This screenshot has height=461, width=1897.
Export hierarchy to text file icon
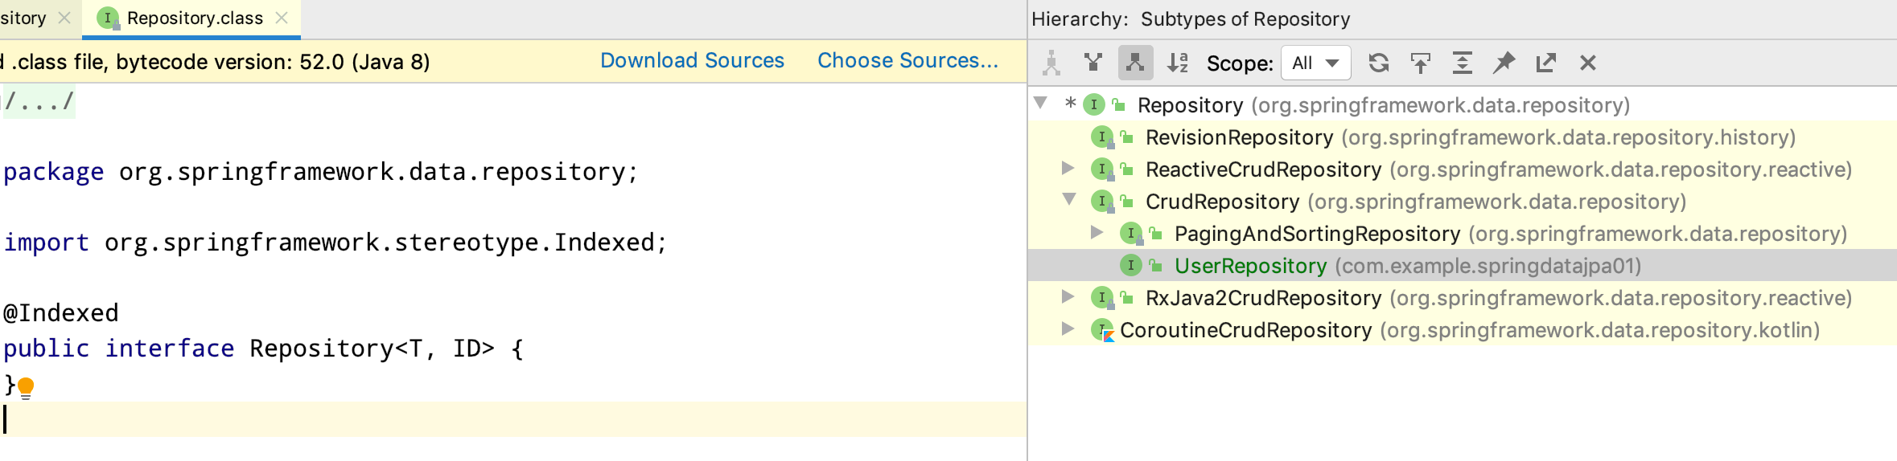tap(1545, 63)
